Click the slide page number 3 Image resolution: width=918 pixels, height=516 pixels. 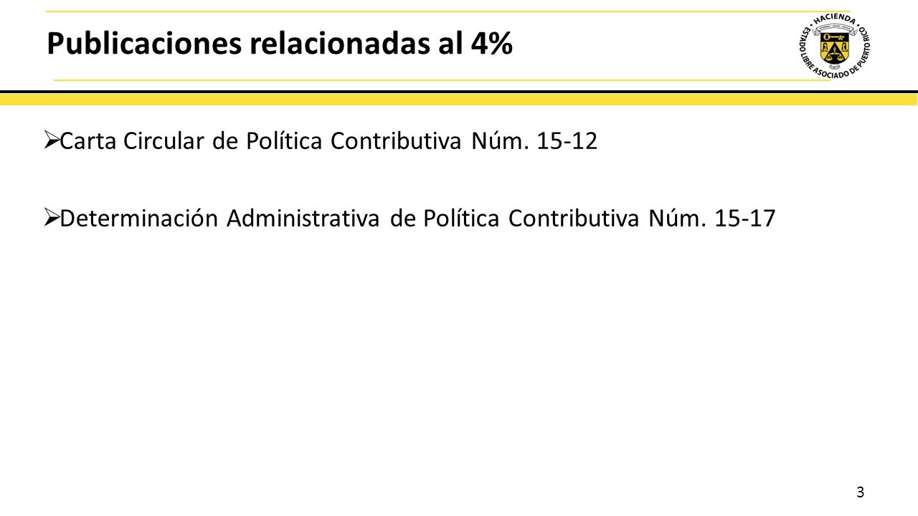[860, 492]
